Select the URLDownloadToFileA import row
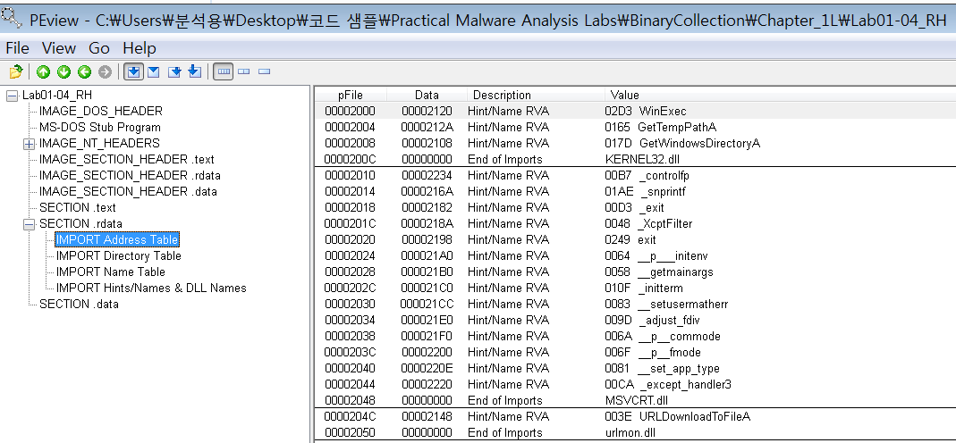Image resolution: width=956 pixels, height=443 pixels. [x=635, y=417]
